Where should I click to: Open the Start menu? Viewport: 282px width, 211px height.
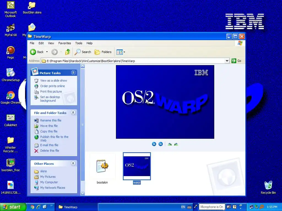coord(13,207)
